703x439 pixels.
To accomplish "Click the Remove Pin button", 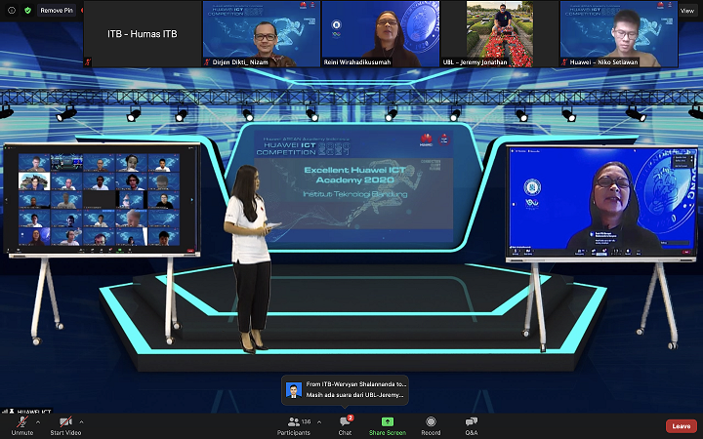I will (57, 11).
